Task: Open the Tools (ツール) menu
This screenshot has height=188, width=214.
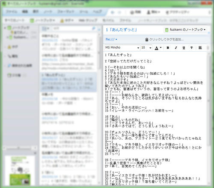Action: (x=83, y=12)
